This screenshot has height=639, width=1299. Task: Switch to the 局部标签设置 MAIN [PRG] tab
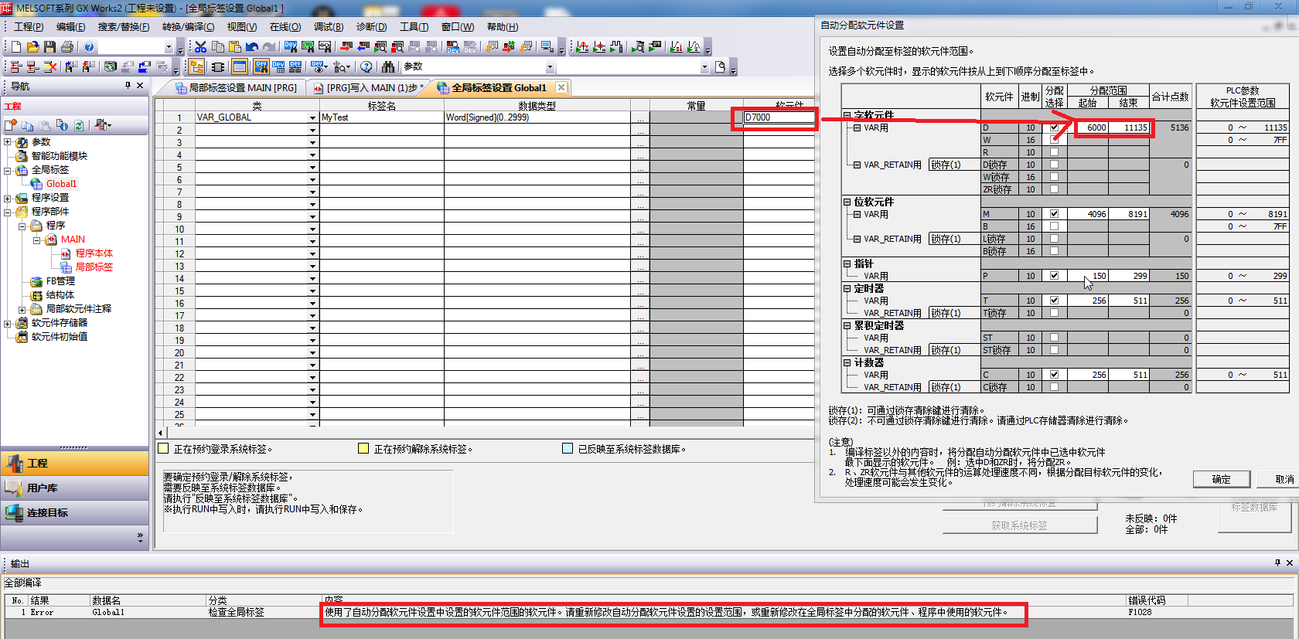click(x=237, y=88)
